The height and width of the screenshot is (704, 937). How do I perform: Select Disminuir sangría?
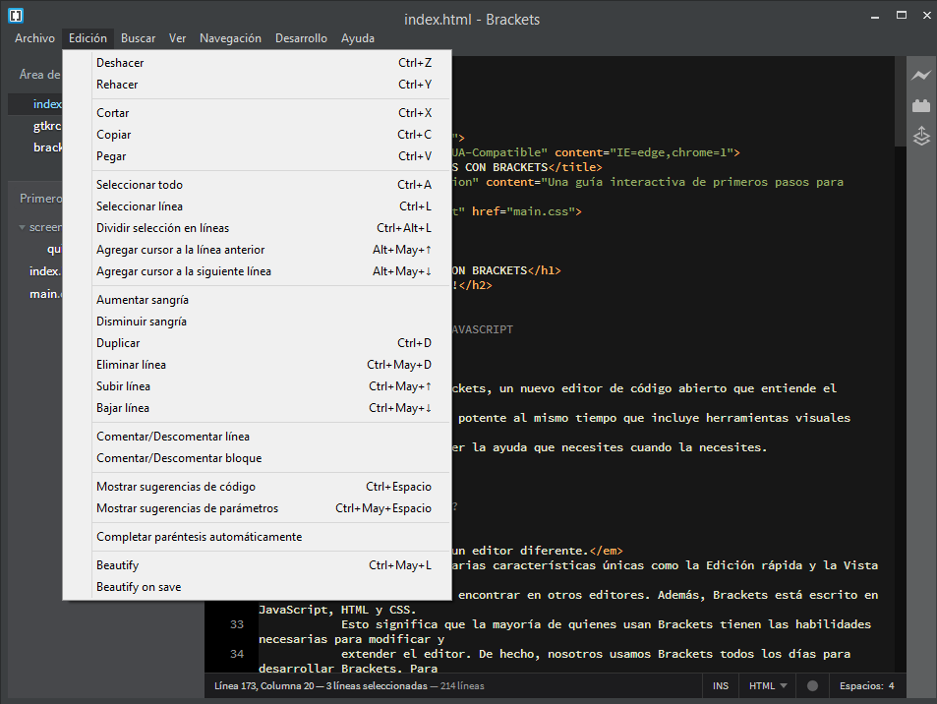pos(257,322)
